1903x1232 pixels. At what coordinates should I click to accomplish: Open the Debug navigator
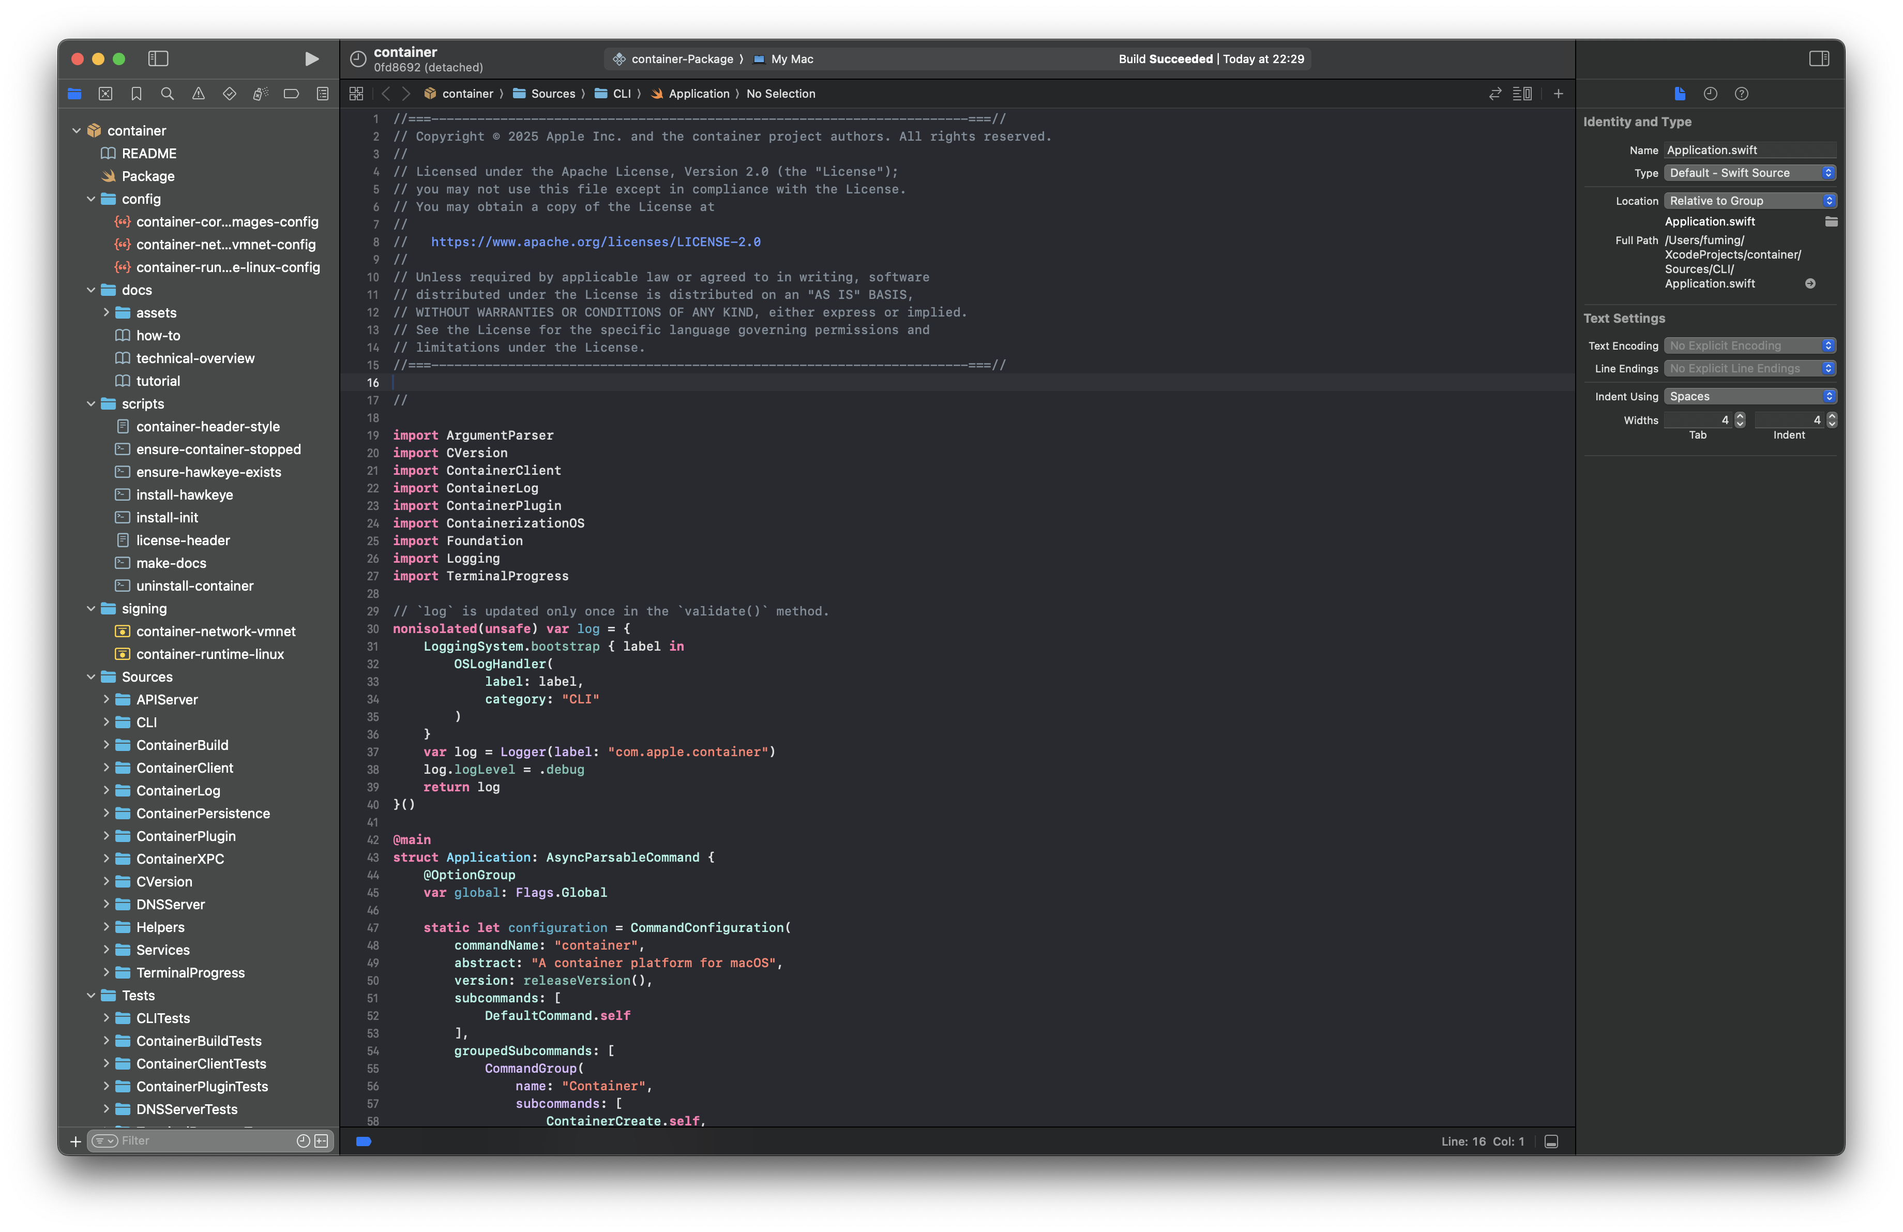[x=261, y=94]
